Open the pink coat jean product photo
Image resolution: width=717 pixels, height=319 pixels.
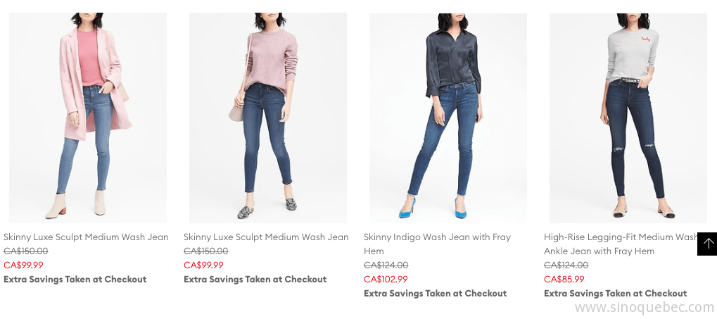[x=88, y=118]
